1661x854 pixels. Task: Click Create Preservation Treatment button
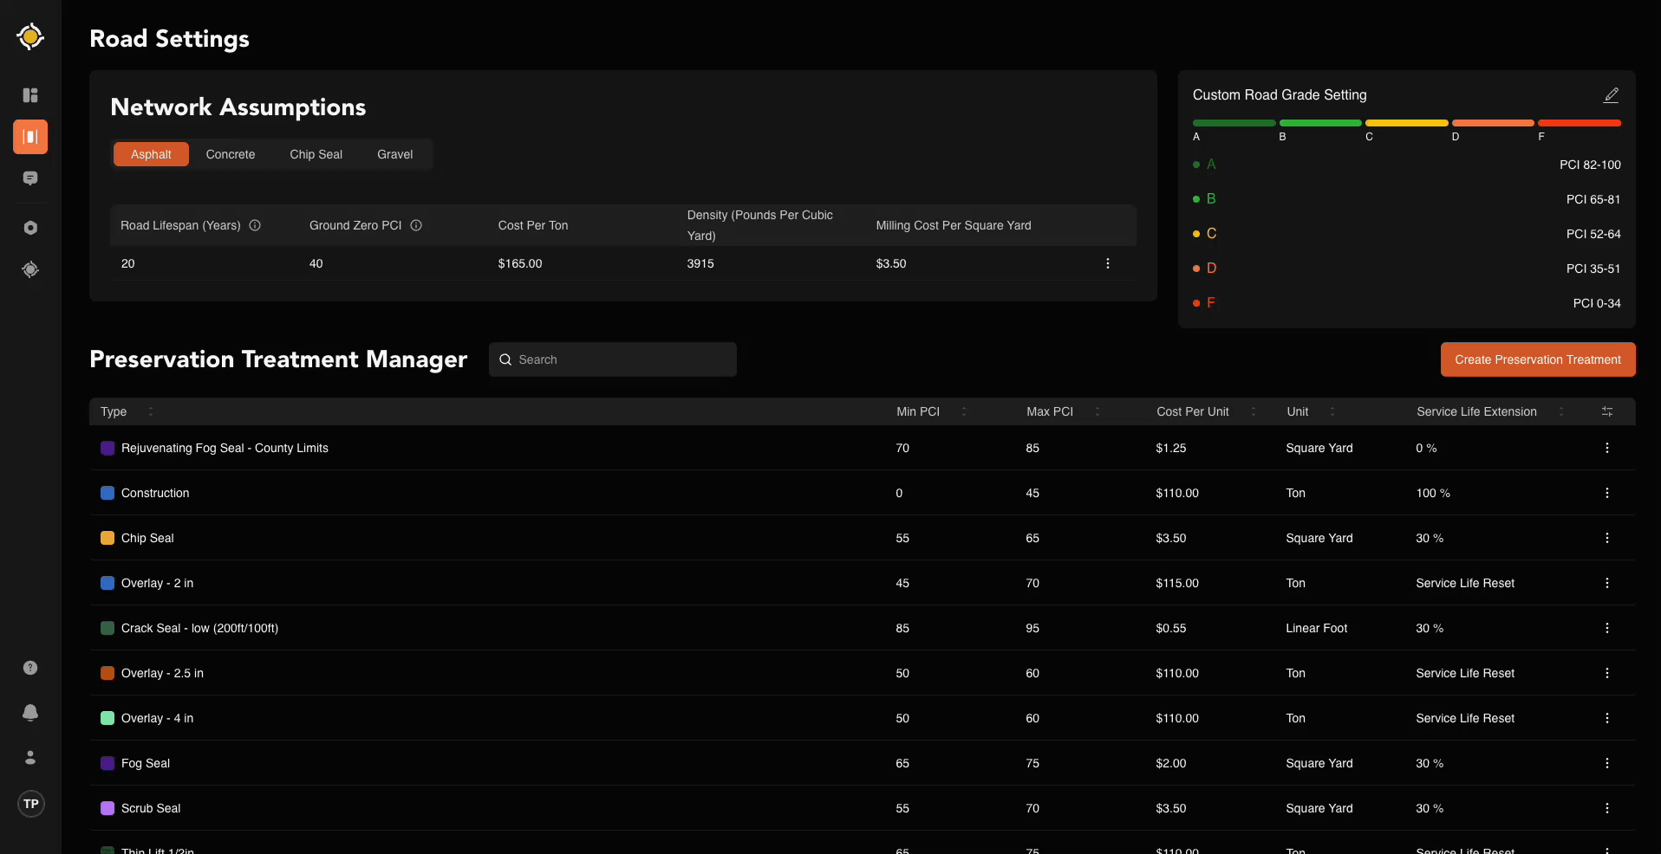point(1537,359)
